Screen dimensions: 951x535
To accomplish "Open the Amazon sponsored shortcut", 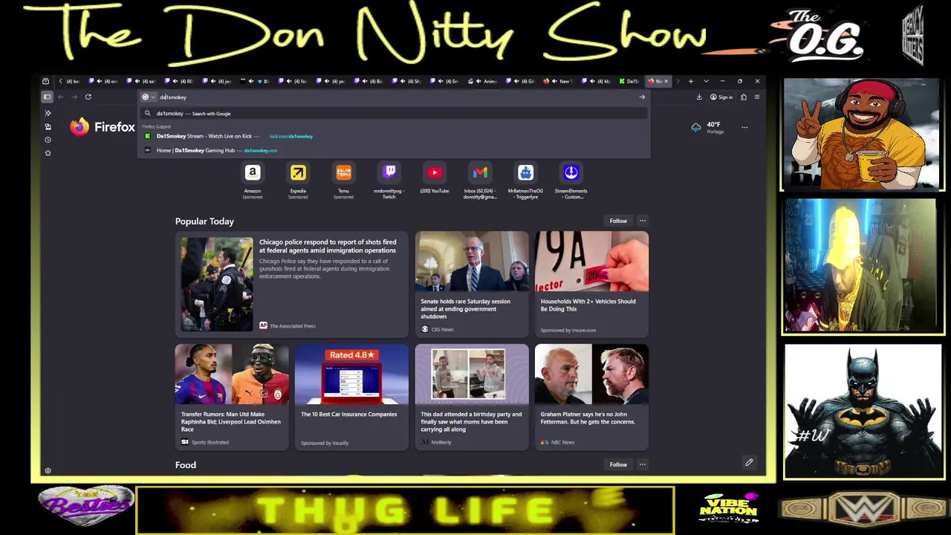I will point(253,181).
